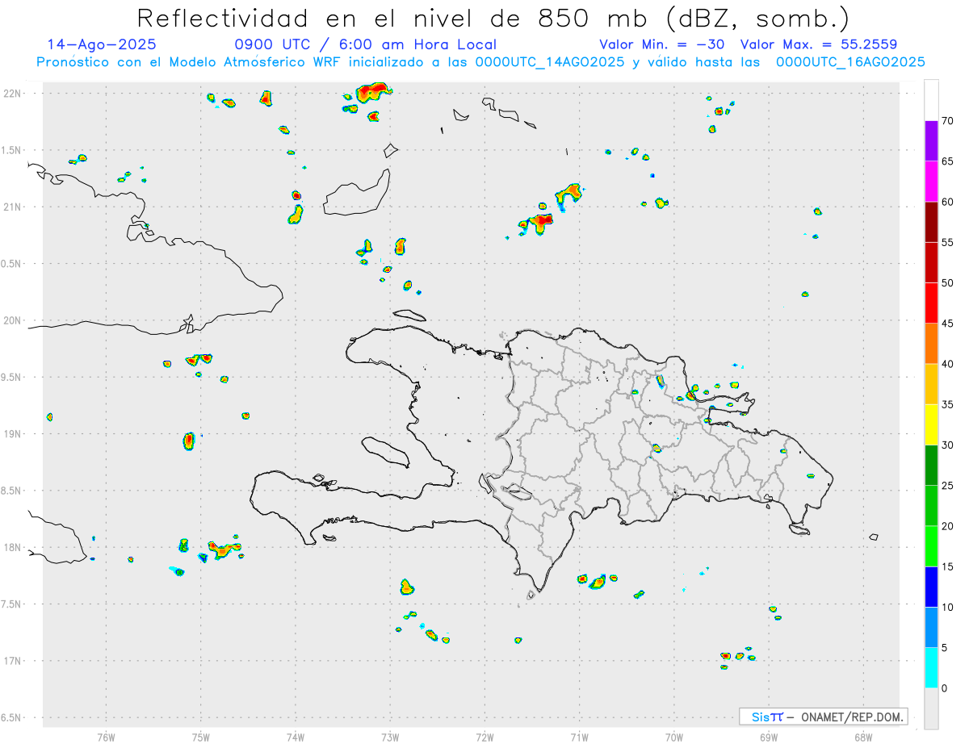Click the '22N' latitude label
This screenshot has height=748, width=969.
click(12, 94)
